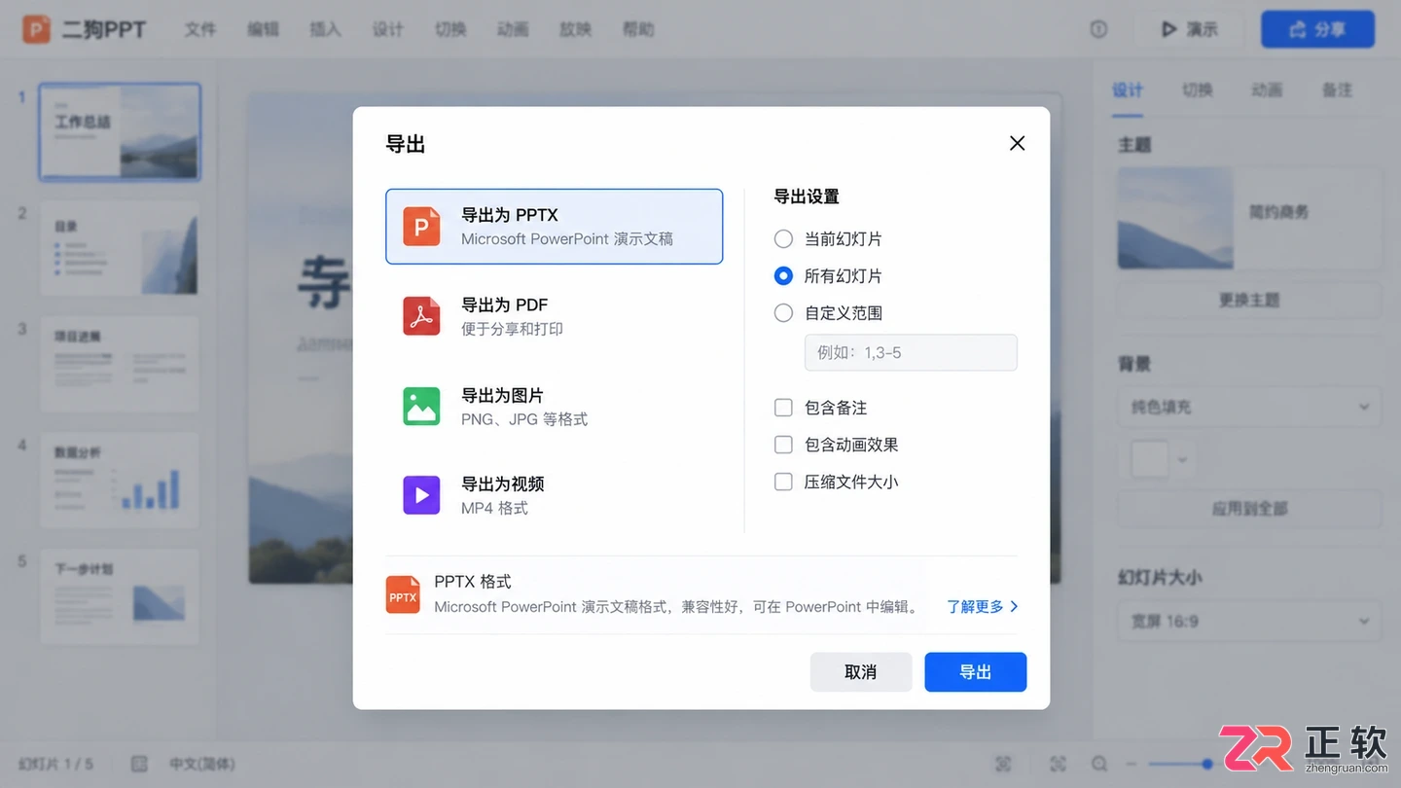The height and width of the screenshot is (788, 1401).
Task: Open the 放映 menu
Action: click(x=575, y=29)
